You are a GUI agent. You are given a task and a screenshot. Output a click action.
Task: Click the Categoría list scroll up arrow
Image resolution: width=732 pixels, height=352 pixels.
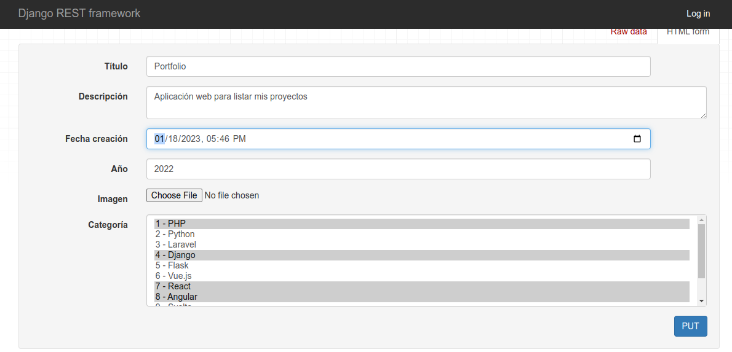[x=701, y=220]
